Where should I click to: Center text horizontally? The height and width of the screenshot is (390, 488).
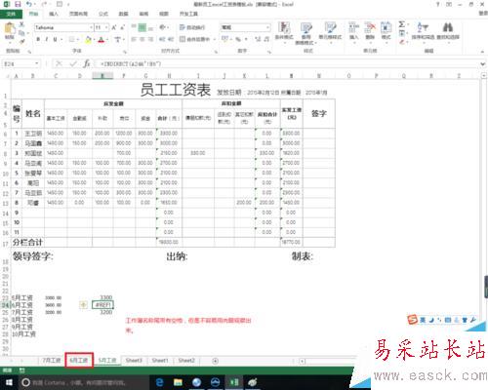coord(142,39)
